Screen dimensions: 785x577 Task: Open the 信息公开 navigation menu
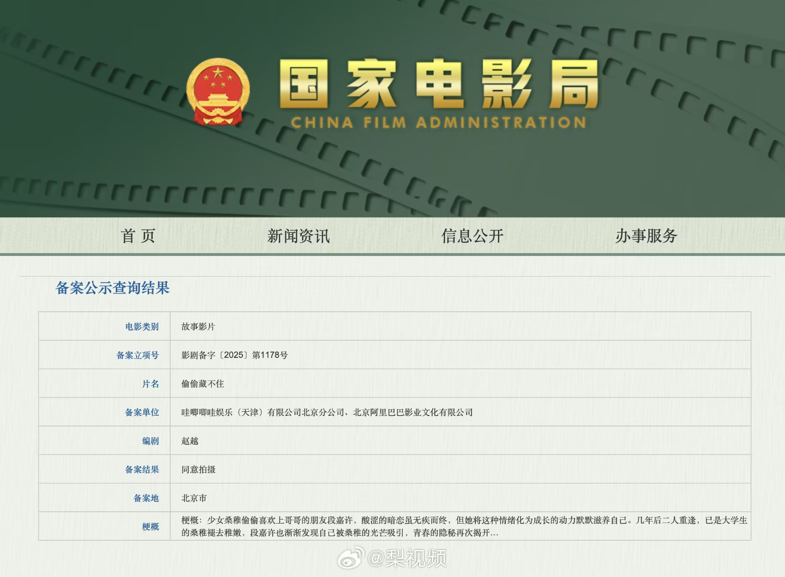click(x=472, y=236)
